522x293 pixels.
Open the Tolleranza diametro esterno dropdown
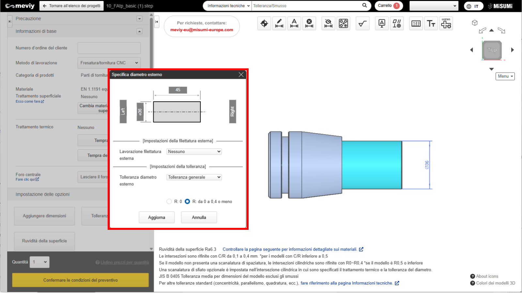coord(194,177)
